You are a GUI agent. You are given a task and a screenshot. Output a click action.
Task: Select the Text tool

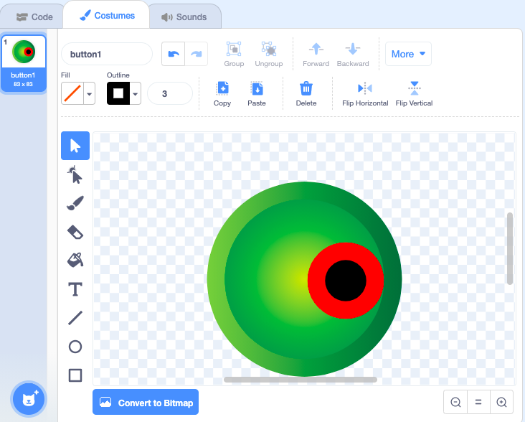click(x=75, y=289)
